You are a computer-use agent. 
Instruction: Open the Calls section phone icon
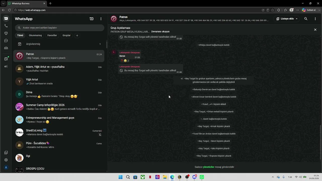tap(6, 26)
